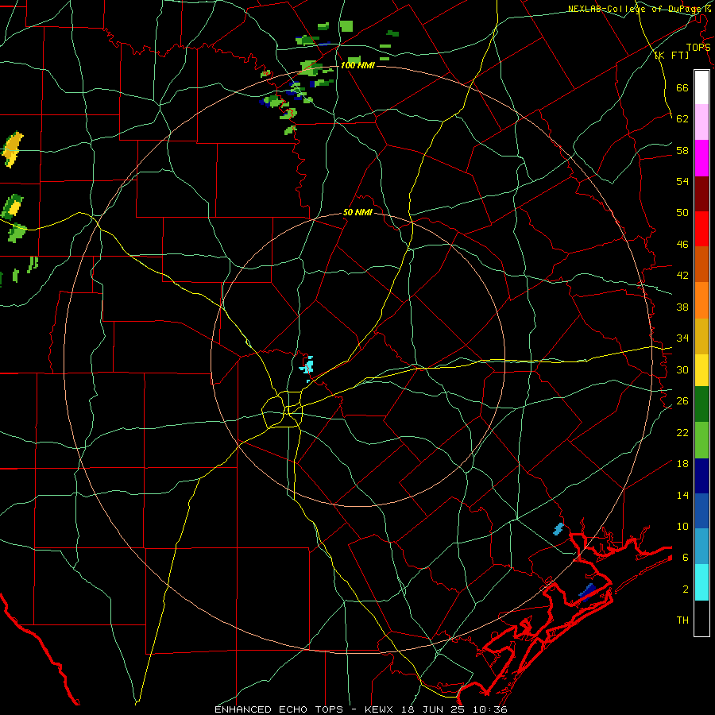Image resolution: width=715 pixels, height=715 pixels.
Task: Click the 100 NMI range ring label
Action: point(357,66)
